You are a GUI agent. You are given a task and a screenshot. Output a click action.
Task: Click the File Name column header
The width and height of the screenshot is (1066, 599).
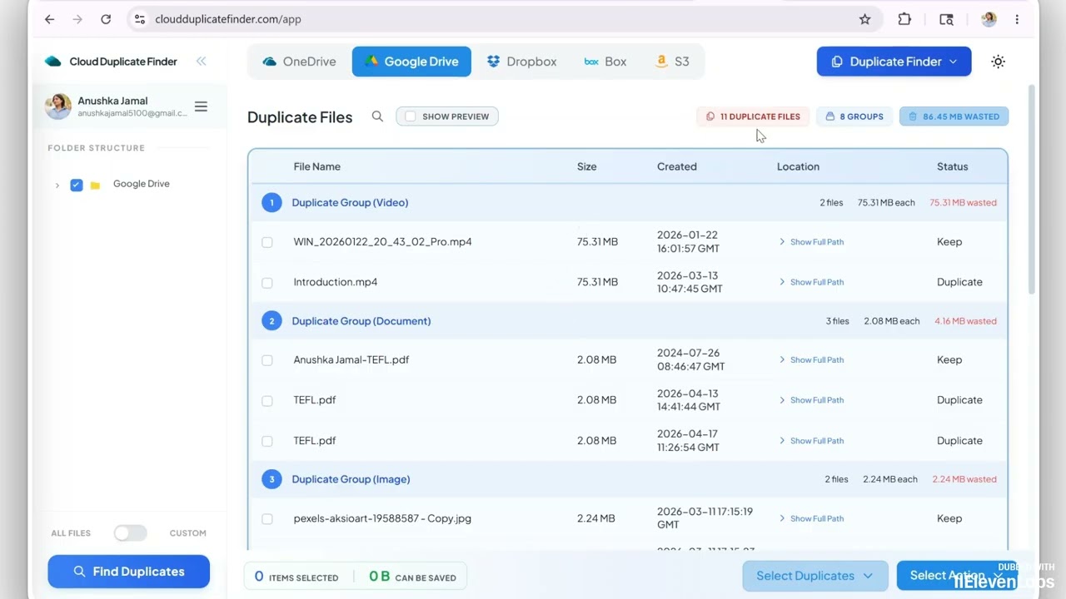point(316,166)
